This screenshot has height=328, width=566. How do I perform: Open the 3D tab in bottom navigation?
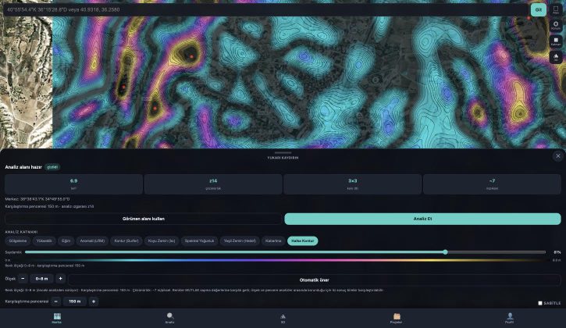coord(283,319)
